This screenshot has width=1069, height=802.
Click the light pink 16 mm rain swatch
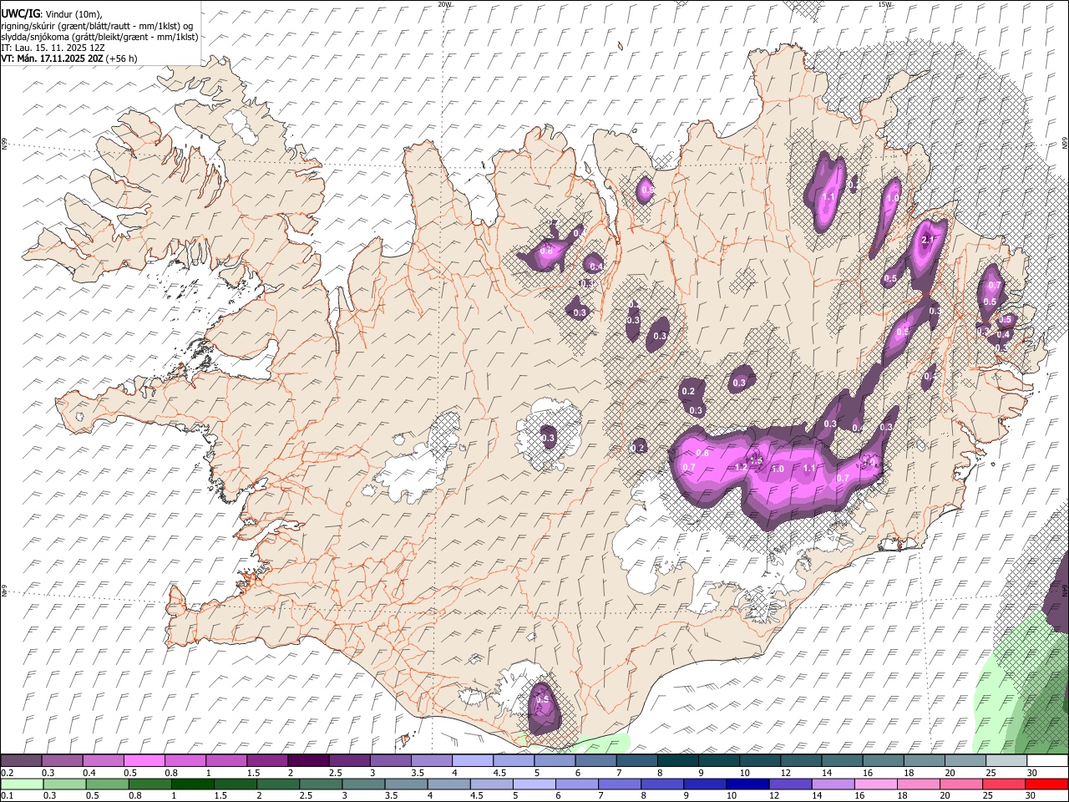coord(876,784)
